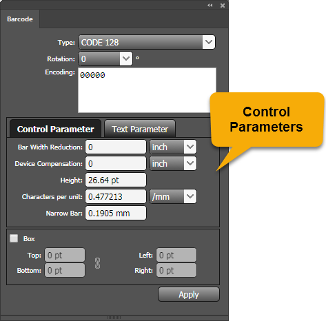Screen dimensions: 326x321
Task: Click the Bar Width Reduction value field
Action: coord(116,147)
